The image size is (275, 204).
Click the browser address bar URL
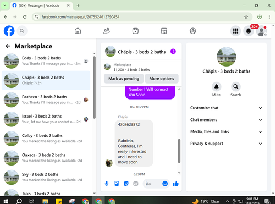pos(80,17)
